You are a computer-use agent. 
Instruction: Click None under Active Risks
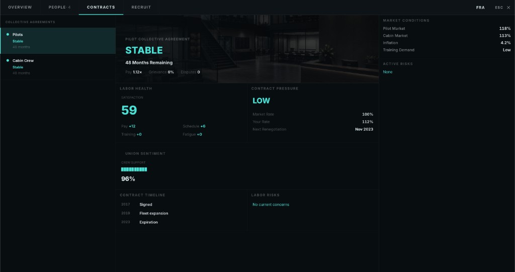(388, 72)
